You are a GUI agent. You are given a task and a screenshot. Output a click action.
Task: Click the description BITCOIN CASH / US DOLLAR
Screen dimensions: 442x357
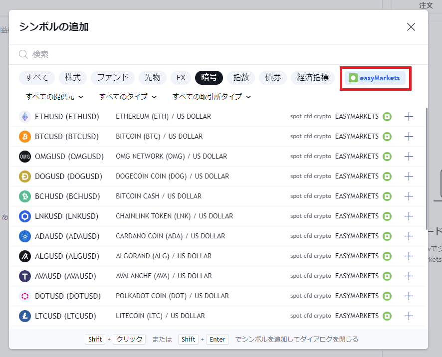point(159,196)
